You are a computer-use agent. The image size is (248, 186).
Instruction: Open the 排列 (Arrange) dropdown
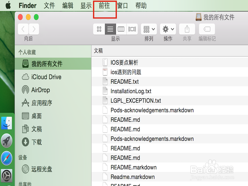pyautogui.click(x=148, y=29)
